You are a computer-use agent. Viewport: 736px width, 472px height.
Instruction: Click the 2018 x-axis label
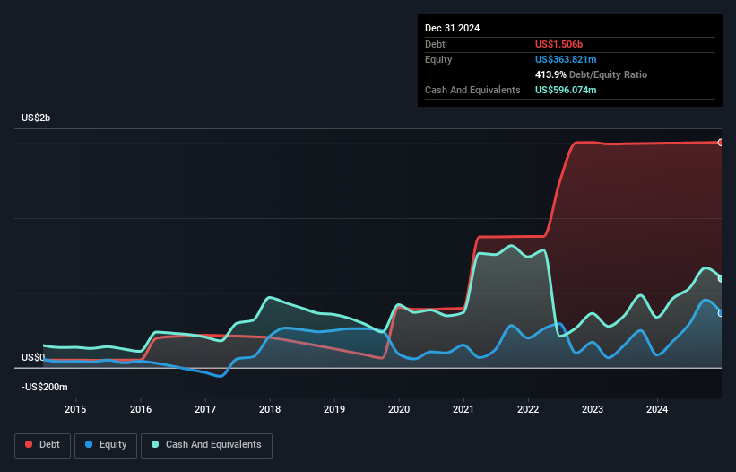pyautogui.click(x=270, y=409)
